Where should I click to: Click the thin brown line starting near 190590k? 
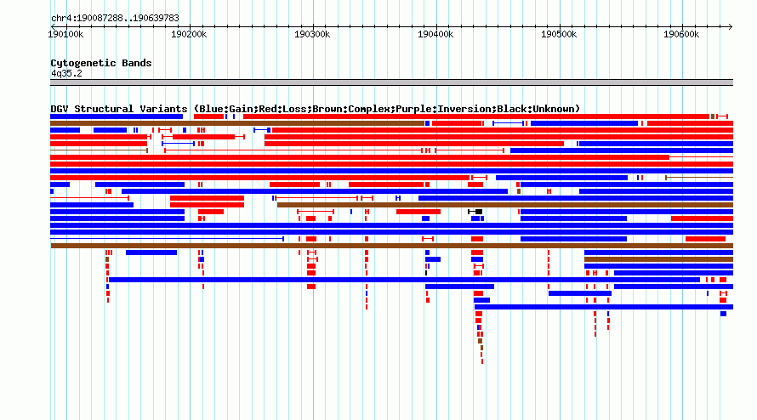coord(699,179)
